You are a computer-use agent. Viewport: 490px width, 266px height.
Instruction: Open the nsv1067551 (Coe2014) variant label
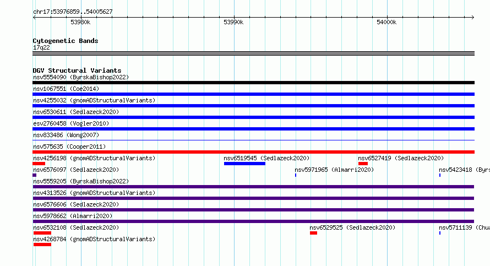click(66, 89)
